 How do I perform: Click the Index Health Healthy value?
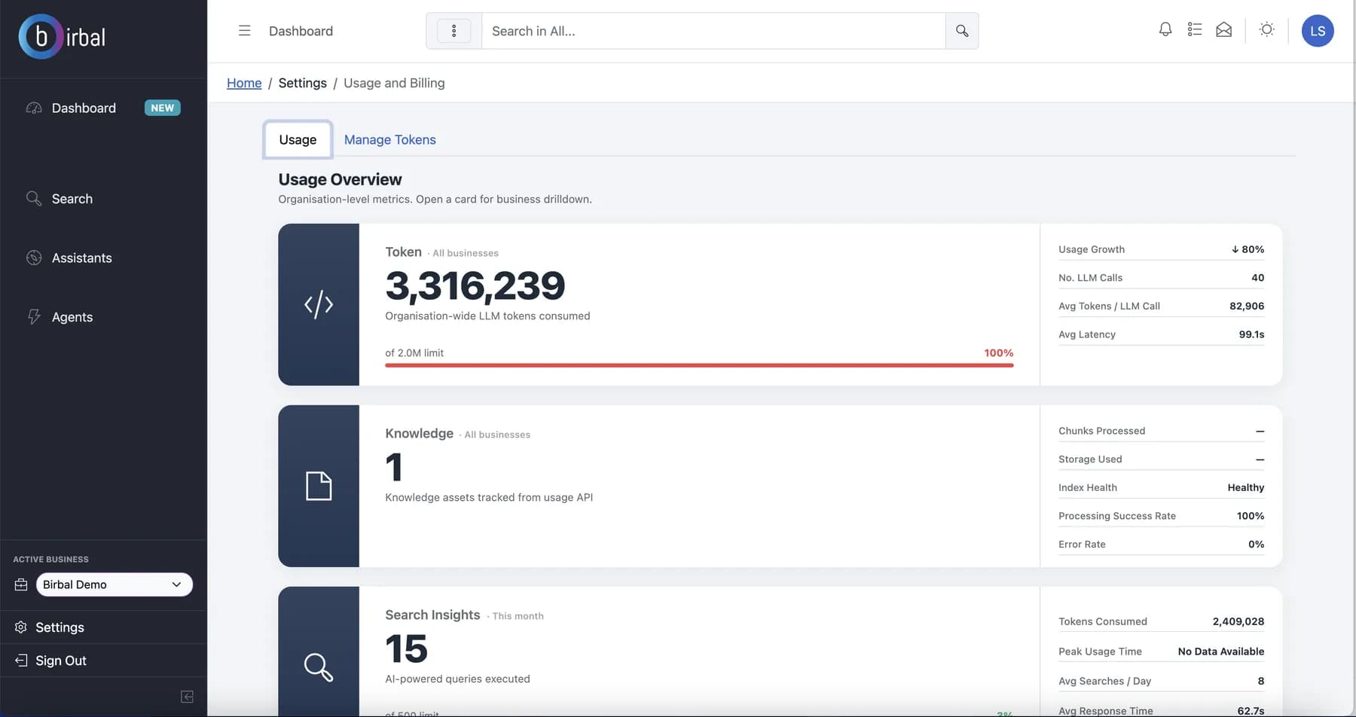[1245, 487]
